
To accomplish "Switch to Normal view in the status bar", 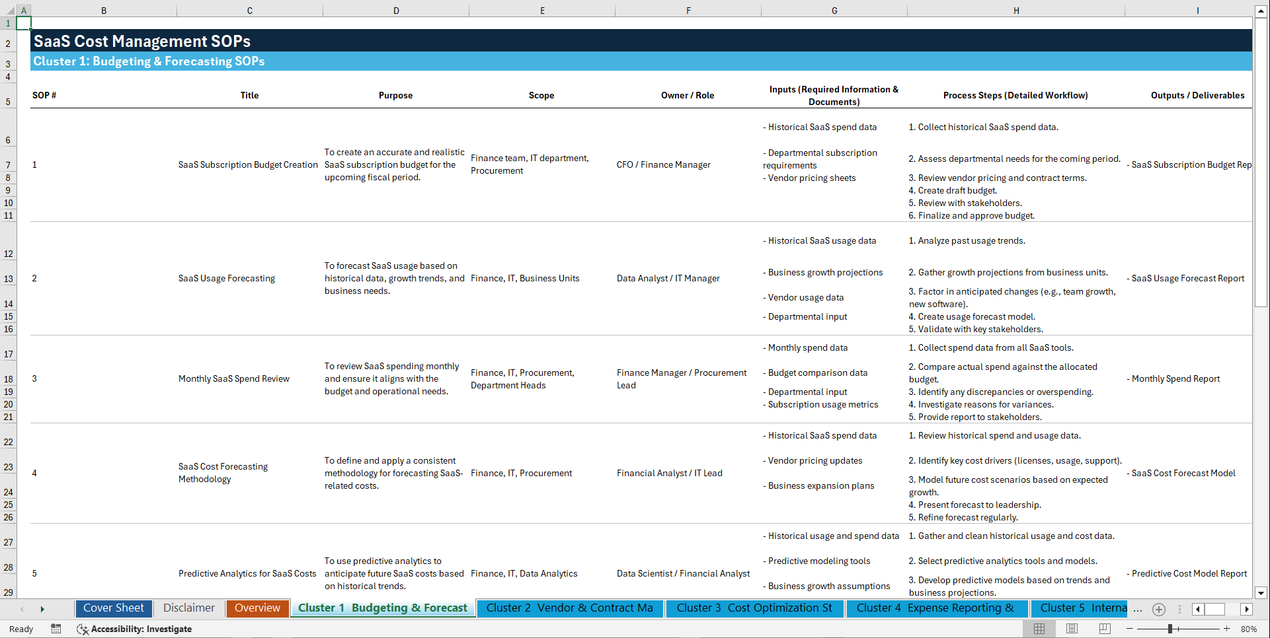I will tap(1039, 629).
